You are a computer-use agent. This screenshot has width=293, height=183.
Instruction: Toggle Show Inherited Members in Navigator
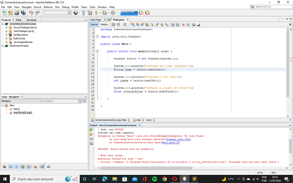tap(5, 167)
